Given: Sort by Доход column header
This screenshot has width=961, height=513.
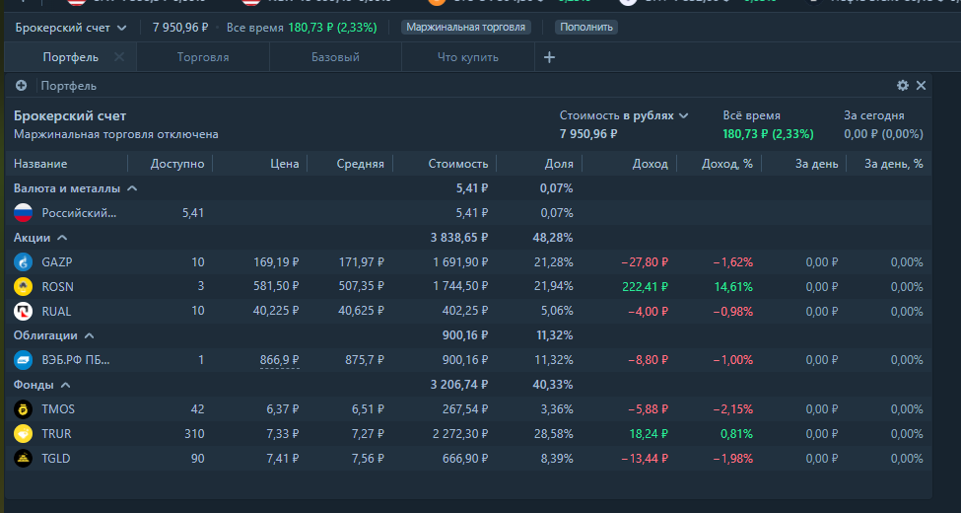Looking at the screenshot, I should pos(651,164).
